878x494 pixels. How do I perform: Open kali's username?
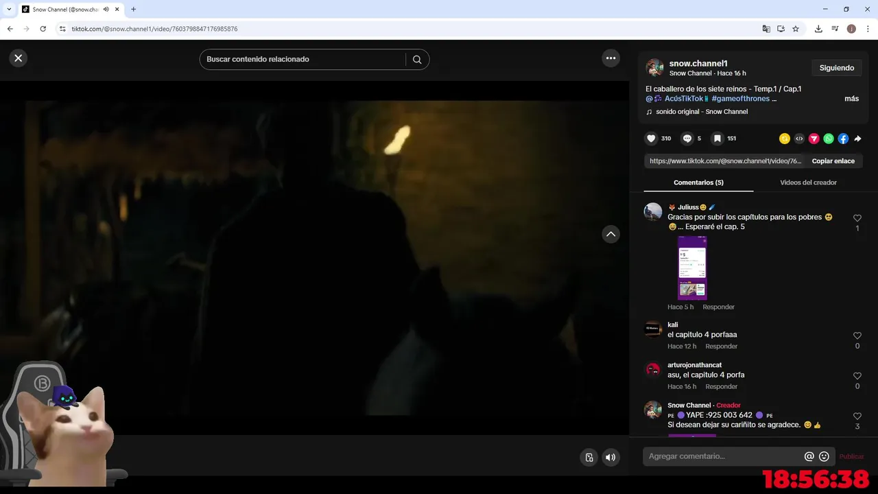(x=673, y=325)
